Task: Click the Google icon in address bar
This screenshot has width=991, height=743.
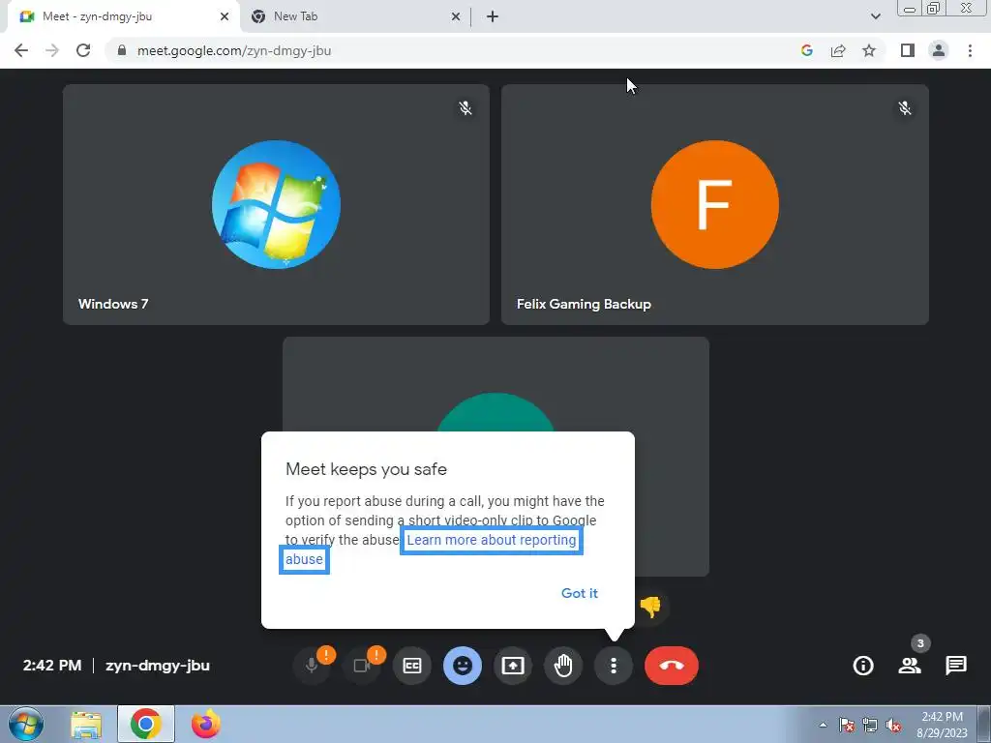Action: [806, 50]
